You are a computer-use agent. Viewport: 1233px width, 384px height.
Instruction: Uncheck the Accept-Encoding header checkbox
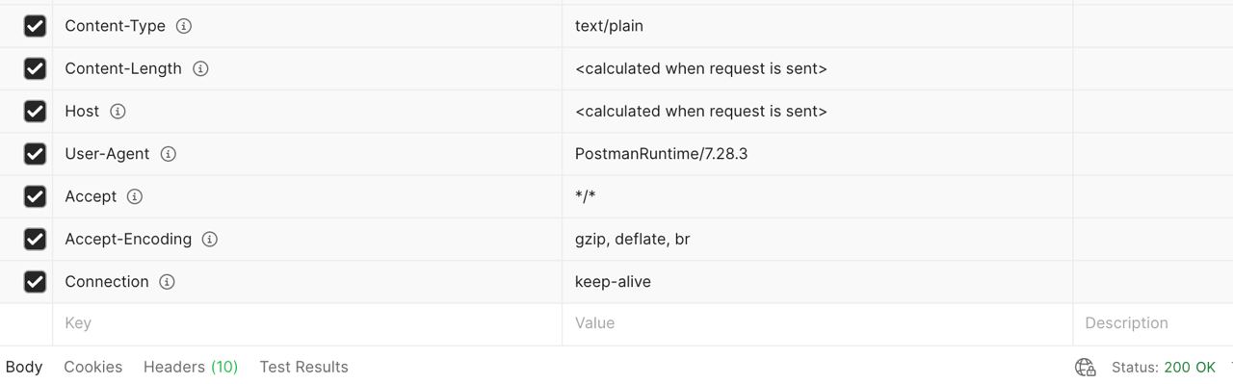point(35,239)
